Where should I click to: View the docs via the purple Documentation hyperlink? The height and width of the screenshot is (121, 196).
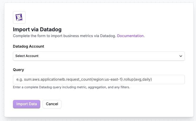click(x=130, y=36)
